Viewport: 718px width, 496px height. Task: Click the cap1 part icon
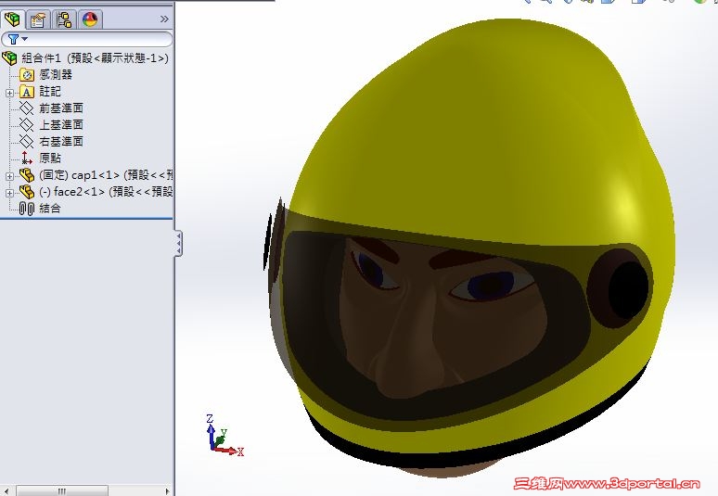(27, 175)
